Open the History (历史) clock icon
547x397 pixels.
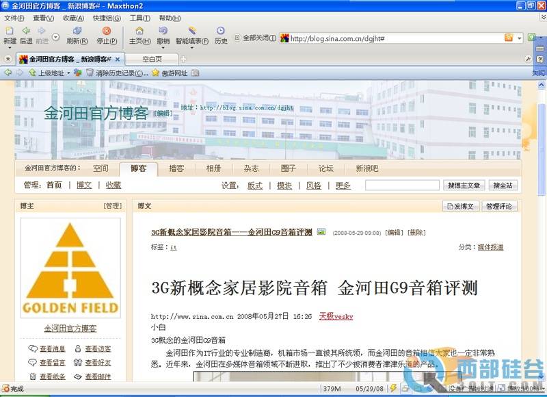pos(221,31)
